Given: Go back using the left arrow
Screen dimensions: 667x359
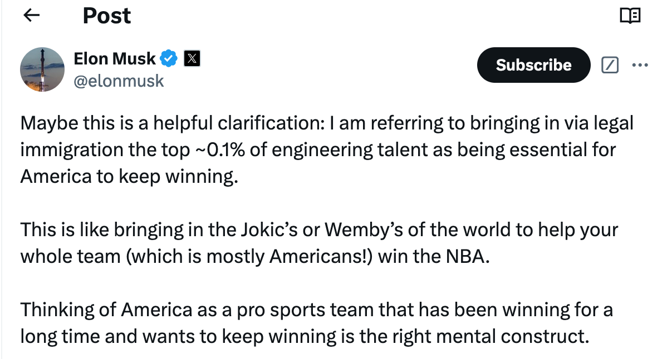Looking at the screenshot, I should click(x=31, y=16).
